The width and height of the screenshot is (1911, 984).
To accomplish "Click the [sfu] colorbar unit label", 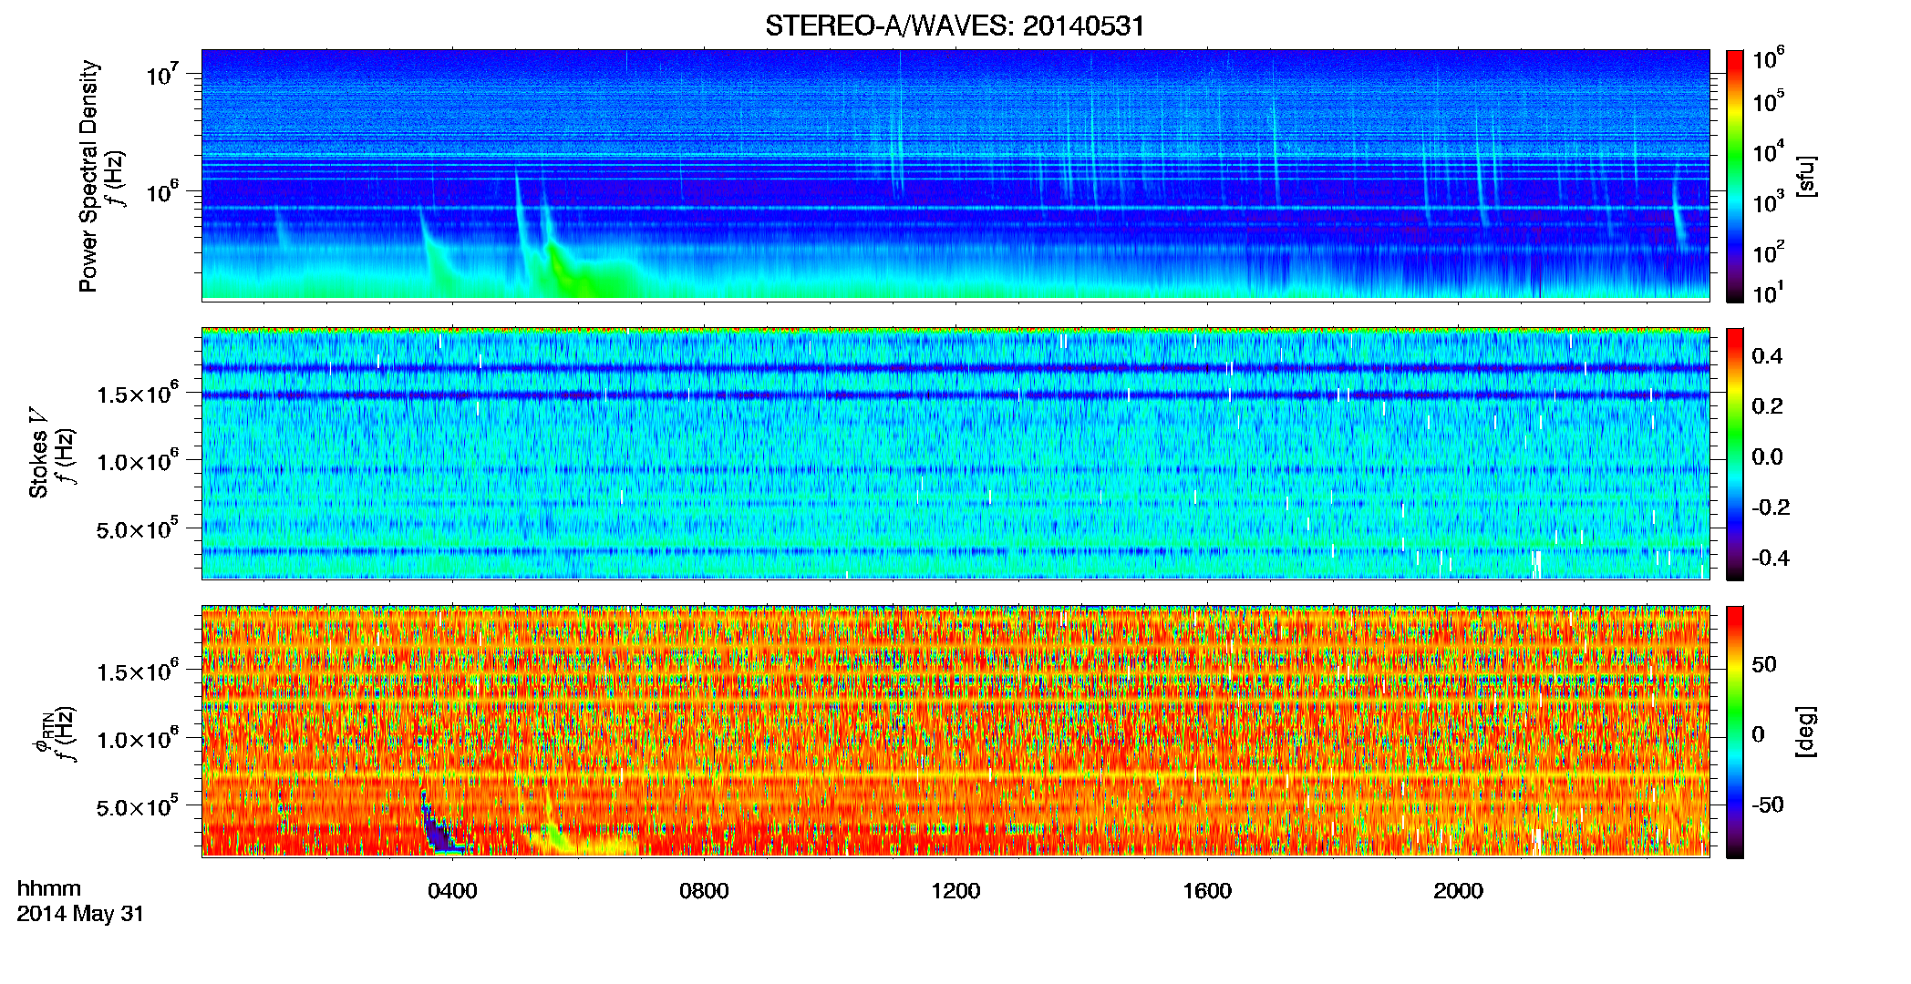I will pos(1805,176).
